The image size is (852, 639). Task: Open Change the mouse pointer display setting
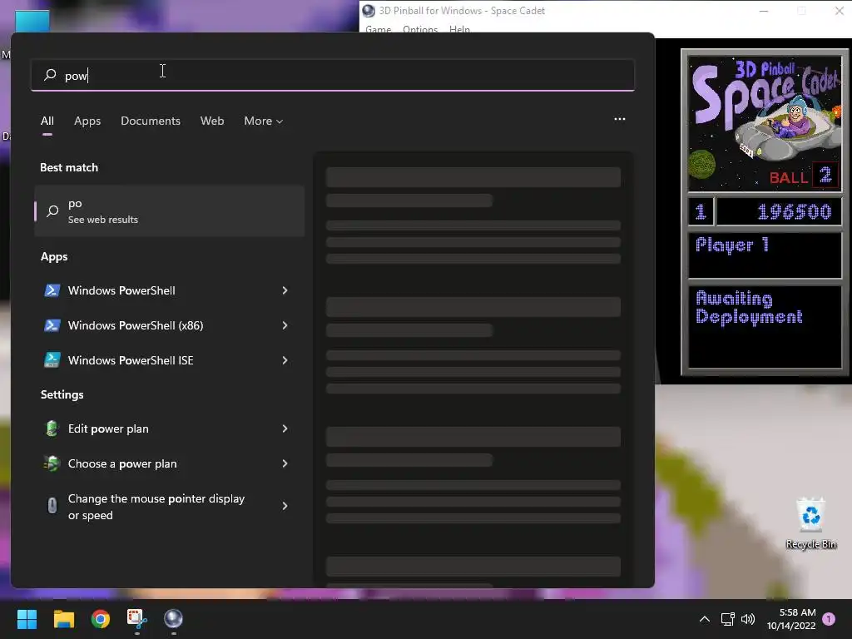click(x=169, y=506)
